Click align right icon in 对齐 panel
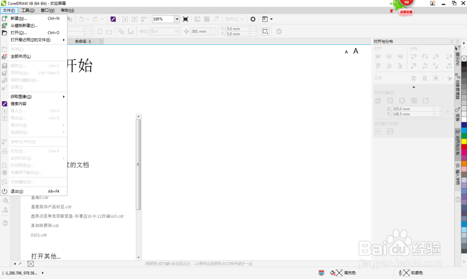Image resolution: width=467 pixels, height=279 pixels. click(x=400, y=57)
